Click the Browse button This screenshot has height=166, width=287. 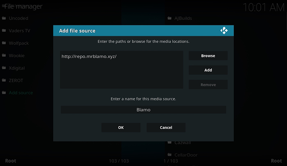pyautogui.click(x=208, y=56)
